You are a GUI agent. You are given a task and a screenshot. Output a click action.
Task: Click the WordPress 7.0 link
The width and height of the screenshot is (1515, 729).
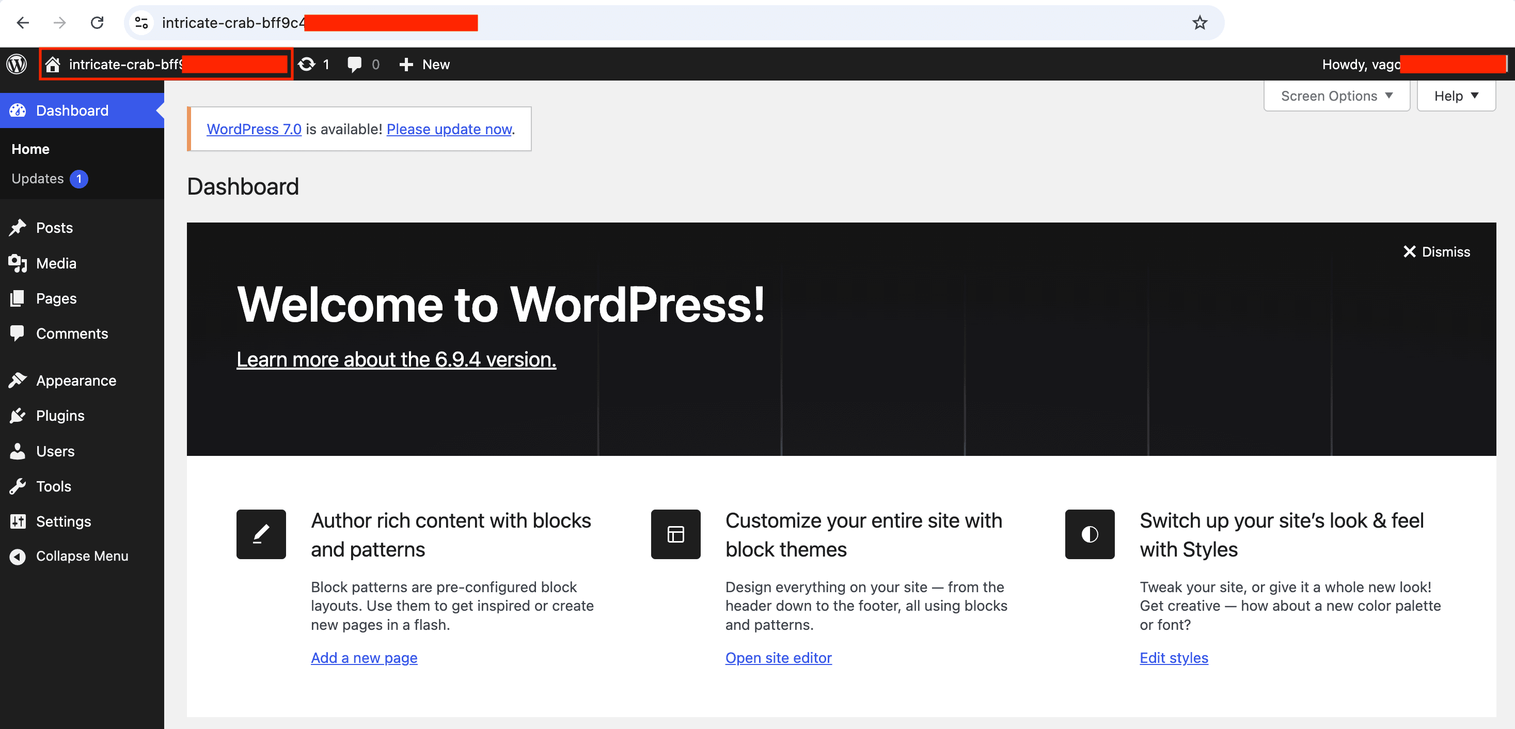(x=254, y=129)
